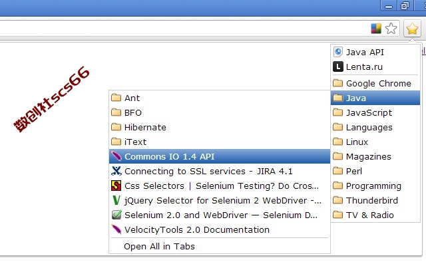The width and height of the screenshot is (426, 266).
Task: Expand the Google Chrome bookmarks folder
Action: (375, 83)
